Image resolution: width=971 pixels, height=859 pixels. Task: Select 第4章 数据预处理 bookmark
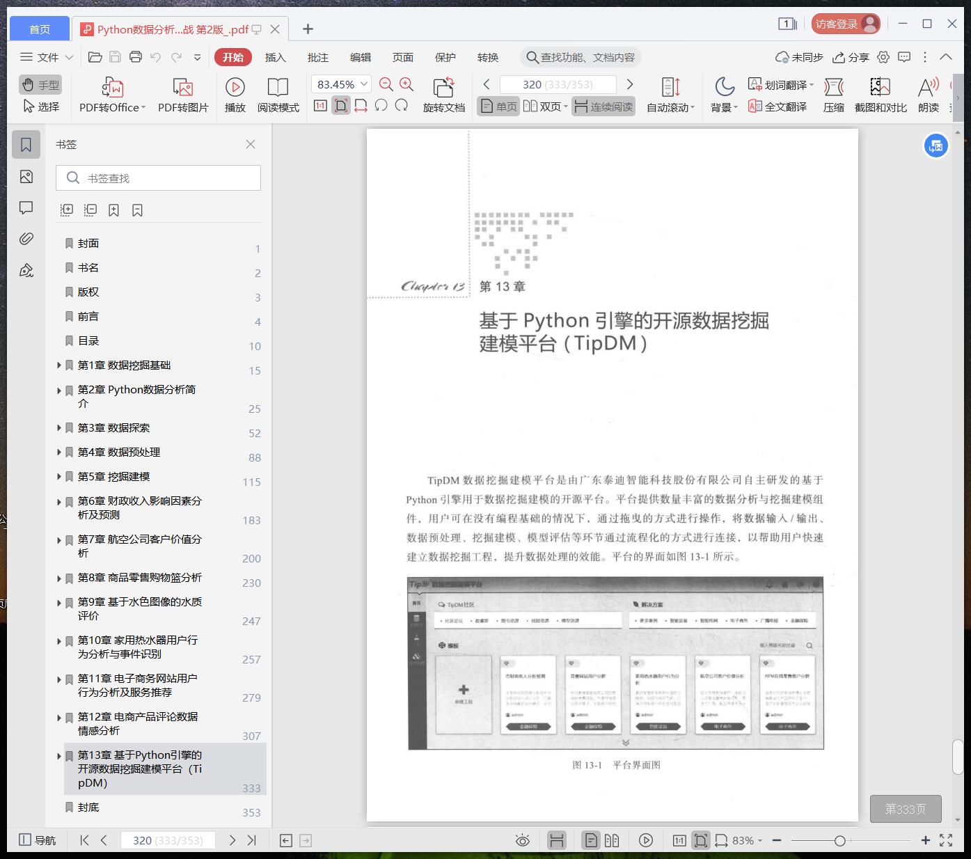[119, 452]
